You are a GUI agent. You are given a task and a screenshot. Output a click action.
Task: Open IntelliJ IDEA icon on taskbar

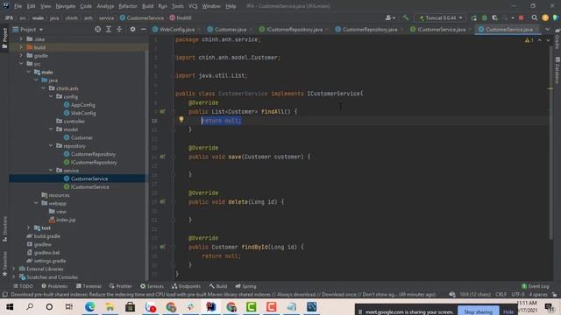tap(210, 307)
